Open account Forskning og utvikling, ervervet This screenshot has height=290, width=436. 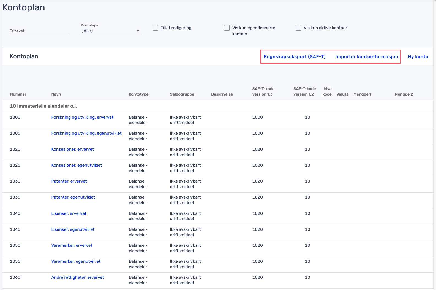[x=82, y=117]
